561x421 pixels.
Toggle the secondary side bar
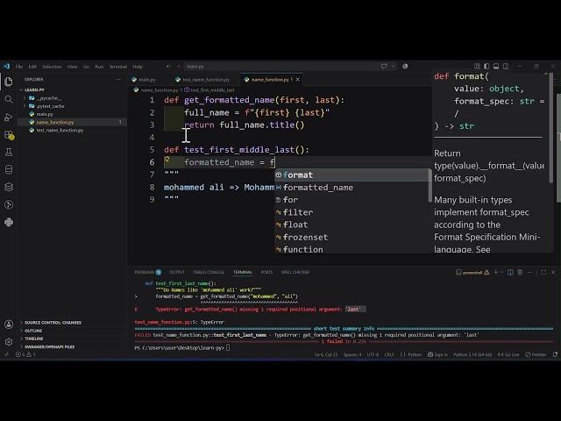(506, 67)
